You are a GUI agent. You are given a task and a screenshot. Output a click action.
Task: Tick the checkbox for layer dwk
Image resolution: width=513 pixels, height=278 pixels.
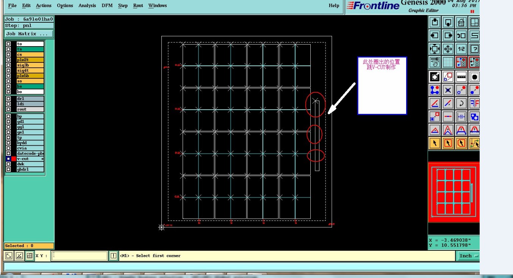[8, 164]
